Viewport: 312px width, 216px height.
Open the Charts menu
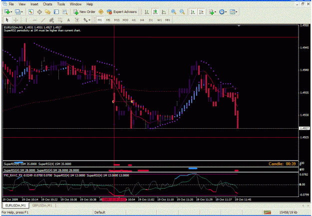click(47, 4)
